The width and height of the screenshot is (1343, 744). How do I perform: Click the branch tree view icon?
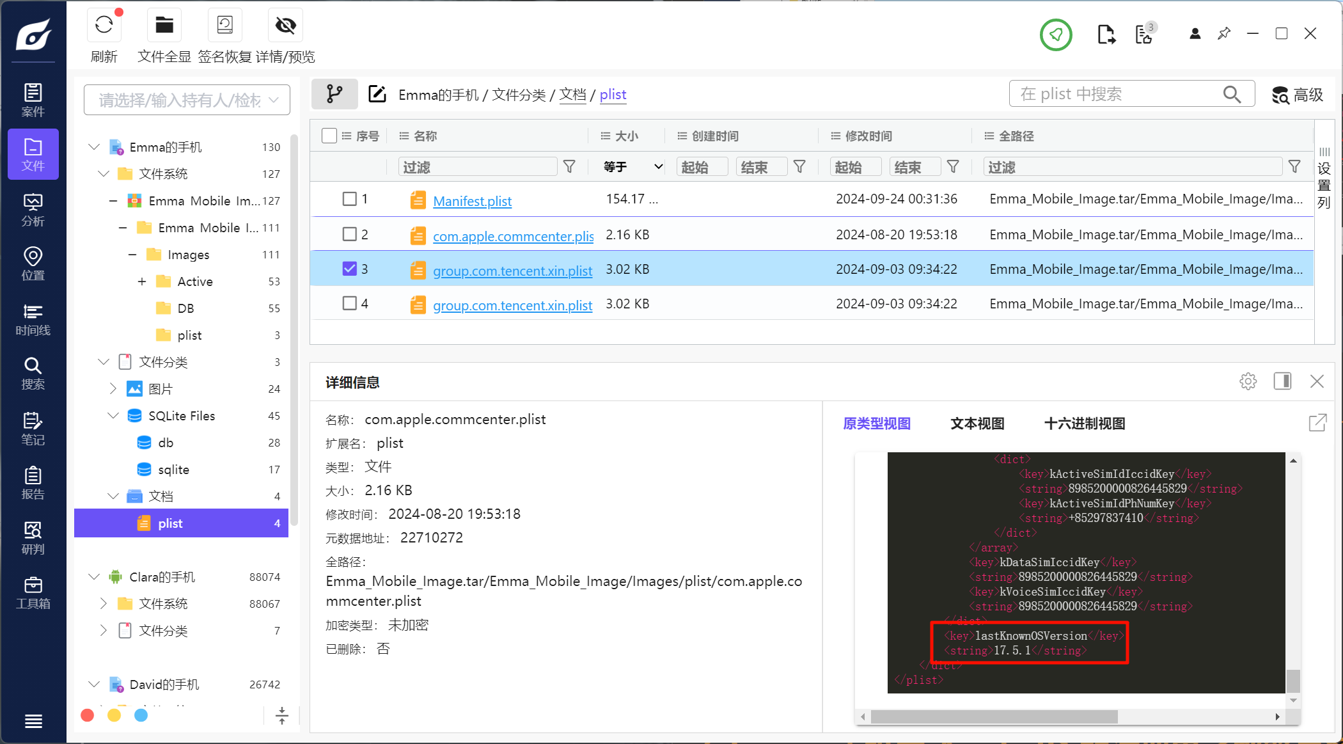334,94
